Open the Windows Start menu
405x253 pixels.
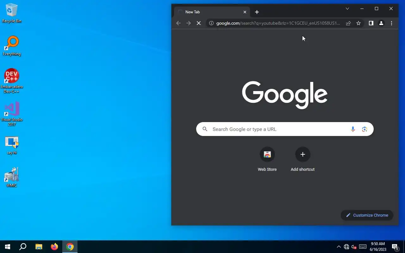pos(8,247)
